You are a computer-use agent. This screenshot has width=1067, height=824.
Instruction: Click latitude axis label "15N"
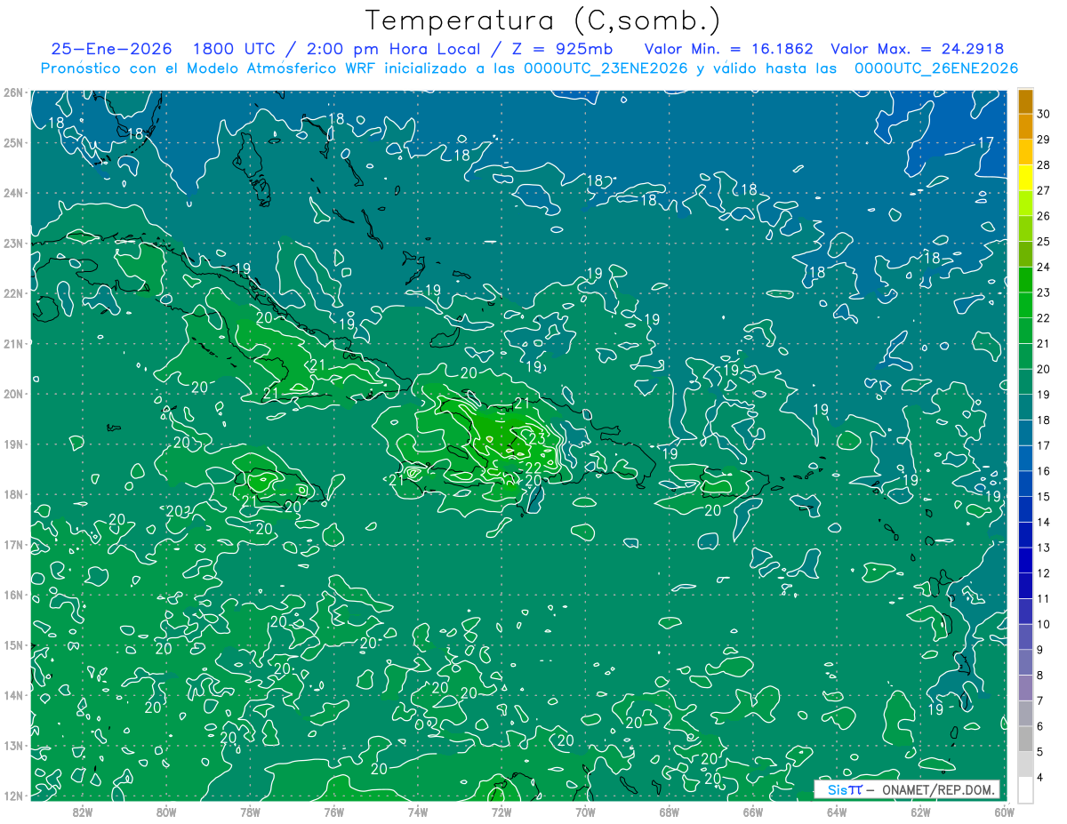[12, 644]
